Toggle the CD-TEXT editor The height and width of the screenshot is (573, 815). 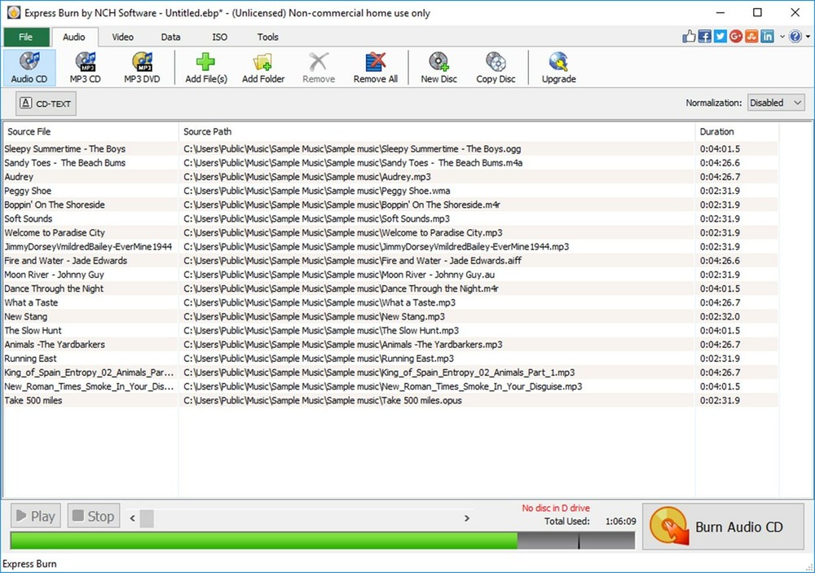pos(45,103)
